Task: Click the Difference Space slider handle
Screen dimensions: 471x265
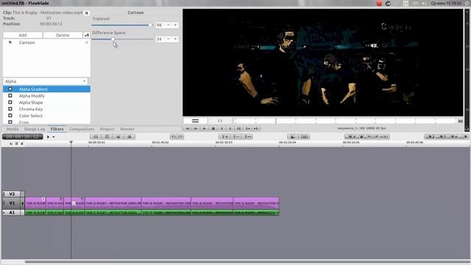Action: click(x=113, y=39)
